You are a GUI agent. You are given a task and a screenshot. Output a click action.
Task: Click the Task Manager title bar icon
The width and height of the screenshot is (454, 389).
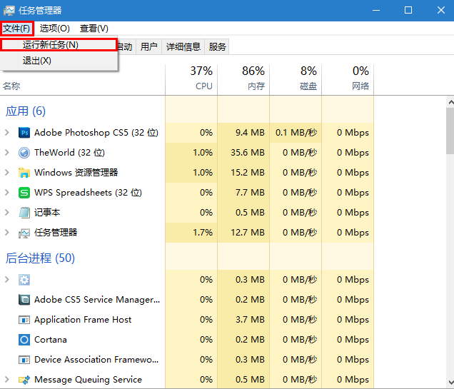(9, 10)
